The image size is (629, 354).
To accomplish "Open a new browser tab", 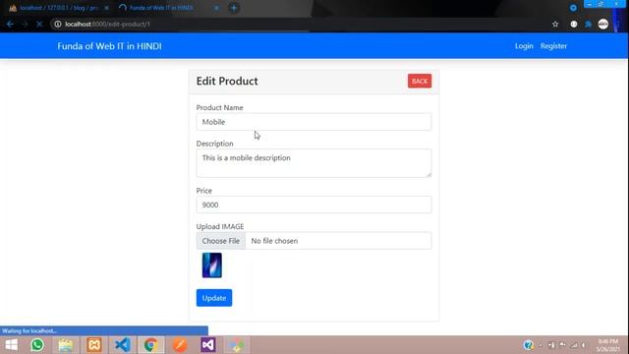I will pyautogui.click(x=234, y=8).
